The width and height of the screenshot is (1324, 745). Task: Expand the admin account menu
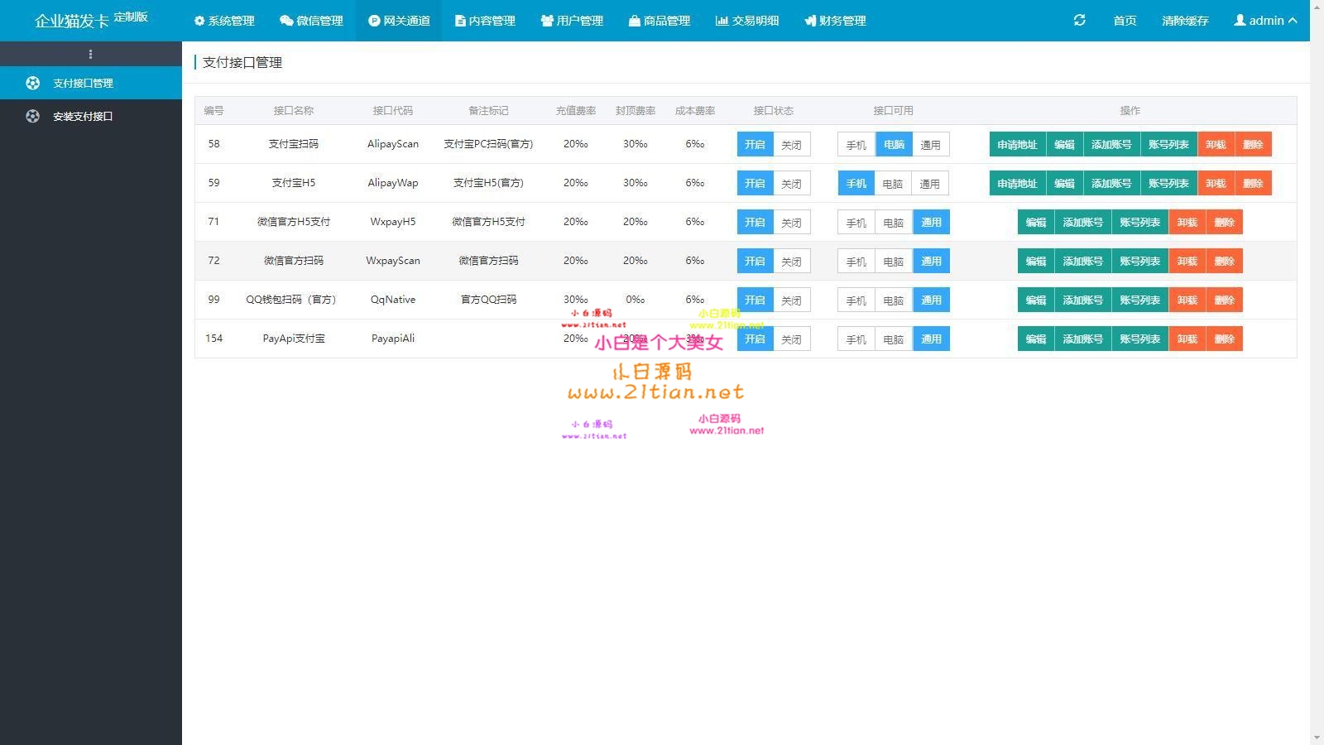coord(1264,21)
